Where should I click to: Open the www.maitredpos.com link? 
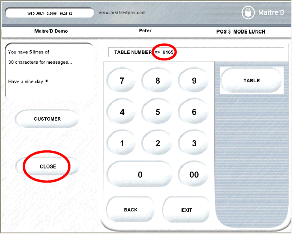pyautogui.click(x=122, y=13)
